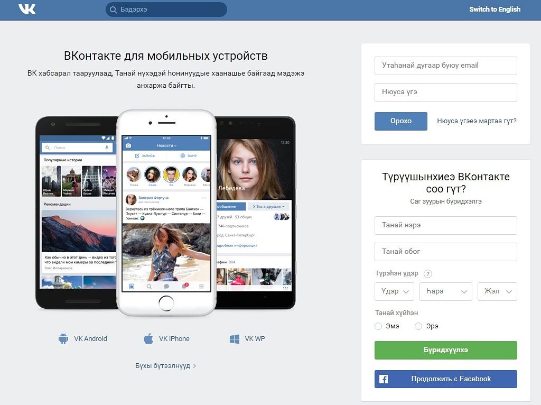Click the Түрэһэн үдэр label
The image size is (541, 405).
pyautogui.click(x=396, y=273)
